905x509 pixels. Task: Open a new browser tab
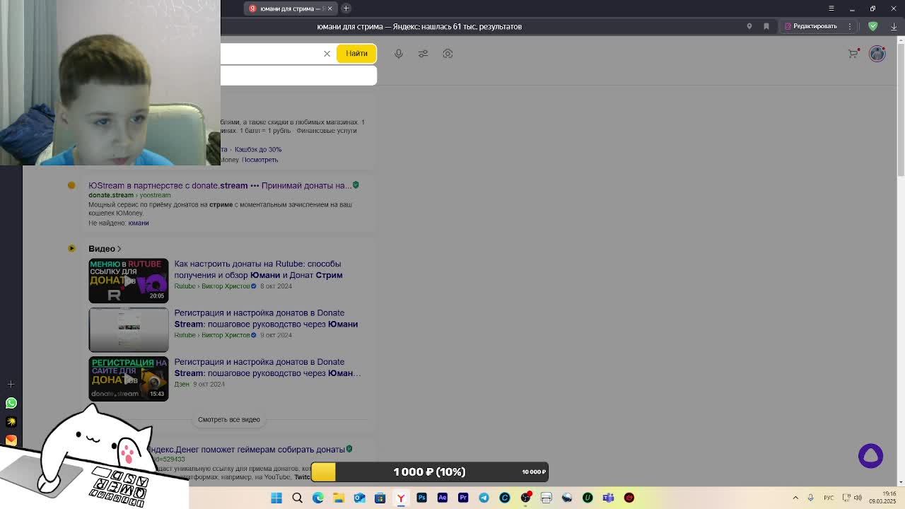pyautogui.click(x=346, y=8)
